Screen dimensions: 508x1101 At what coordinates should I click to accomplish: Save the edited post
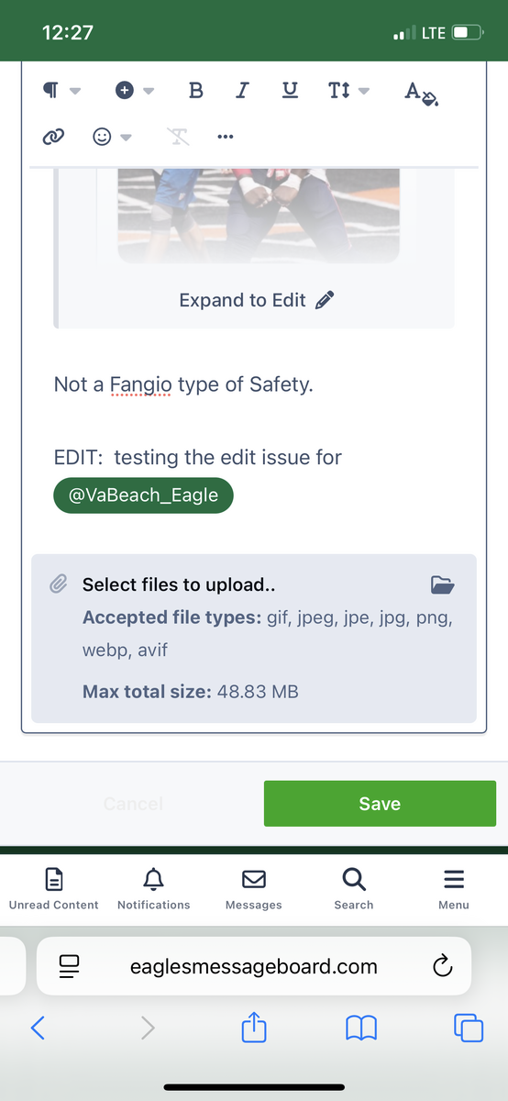(x=380, y=804)
